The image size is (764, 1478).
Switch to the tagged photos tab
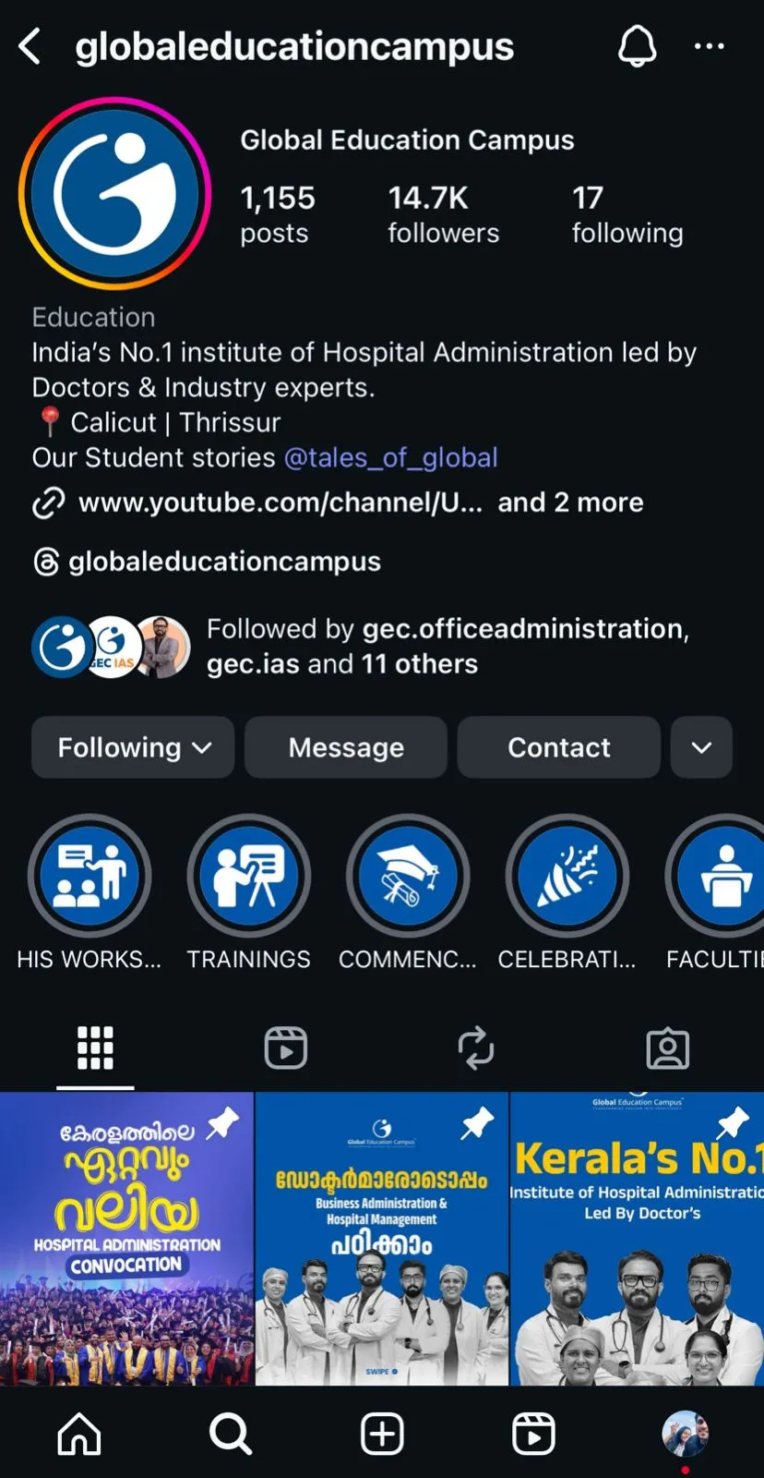point(668,1048)
